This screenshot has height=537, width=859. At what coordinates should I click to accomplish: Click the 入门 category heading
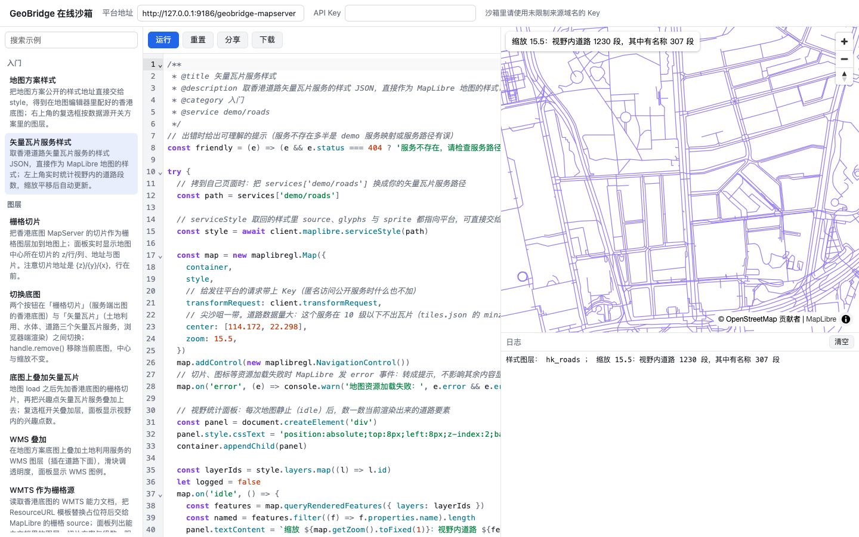14,63
